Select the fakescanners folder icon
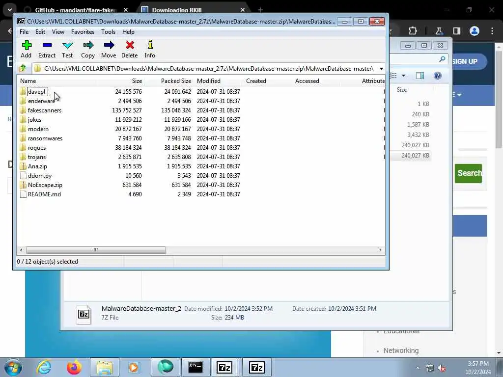This screenshot has height=377, width=503. (x=23, y=110)
